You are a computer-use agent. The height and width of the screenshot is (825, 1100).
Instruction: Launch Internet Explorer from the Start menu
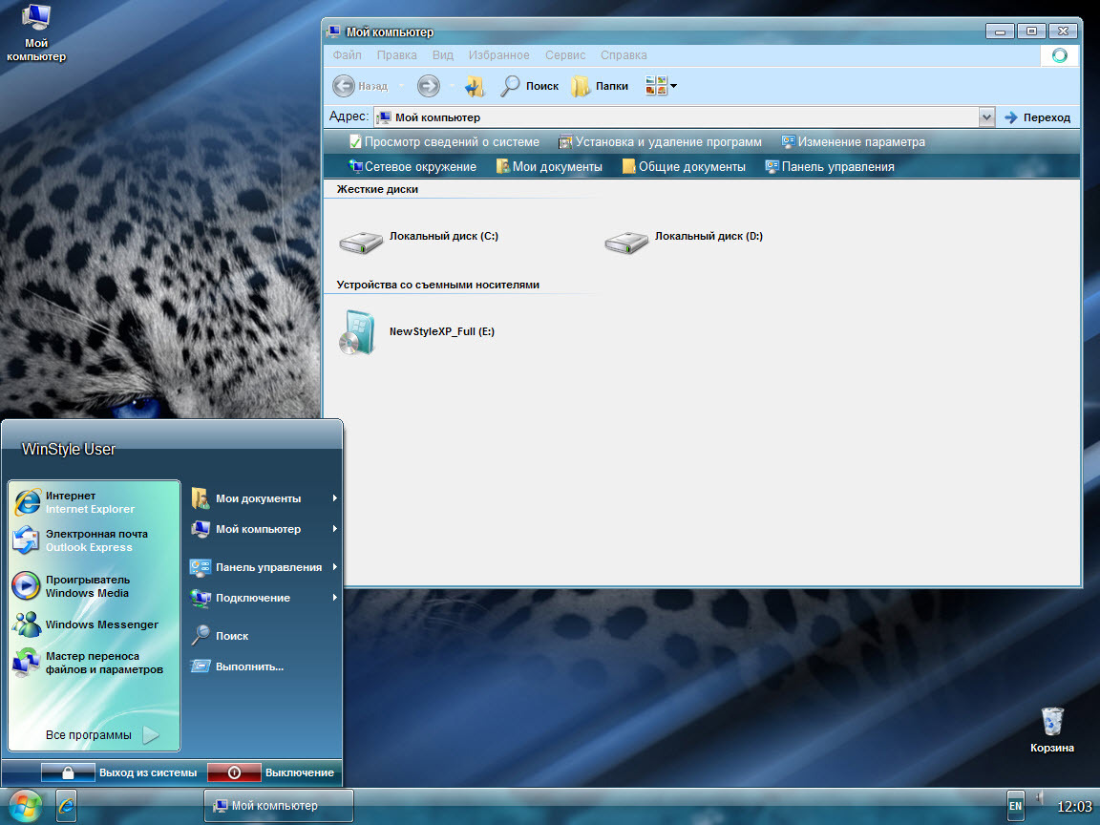(94, 502)
